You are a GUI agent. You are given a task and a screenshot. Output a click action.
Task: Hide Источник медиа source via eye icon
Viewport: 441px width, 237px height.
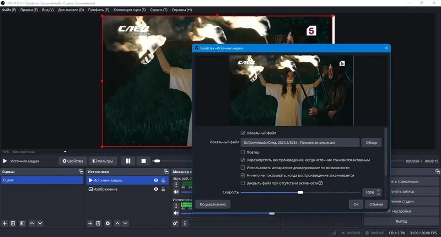click(156, 180)
